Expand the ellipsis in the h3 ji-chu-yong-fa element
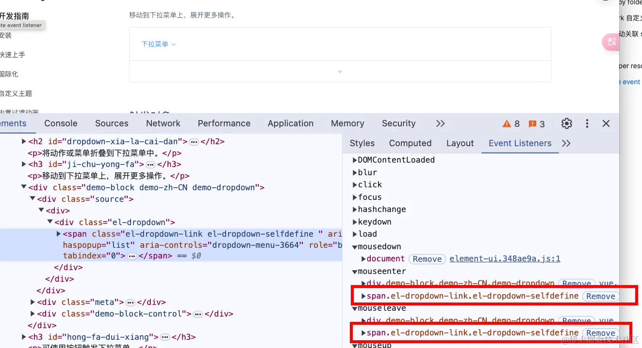This screenshot has width=642, height=348. [150, 165]
